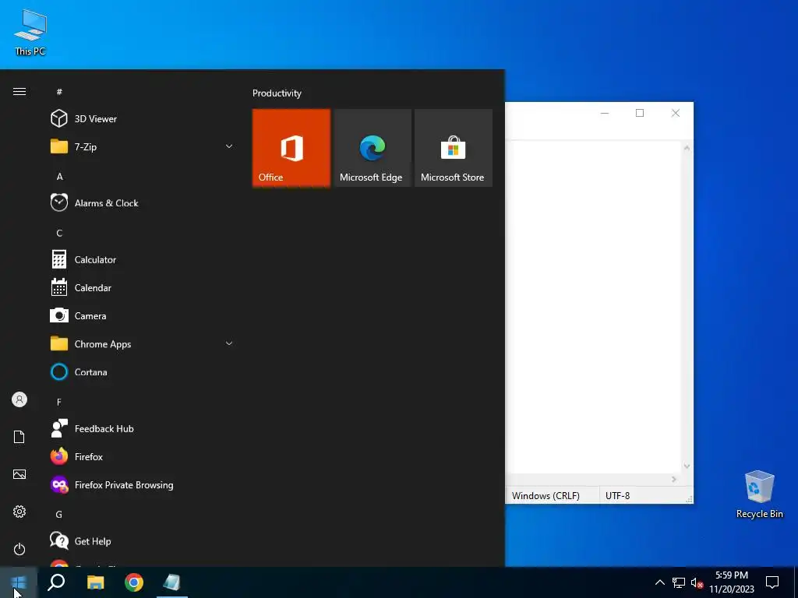The width and height of the screenshot is (798, 598).
Task: Click the Productivity group title
Action: coord(277,93)
